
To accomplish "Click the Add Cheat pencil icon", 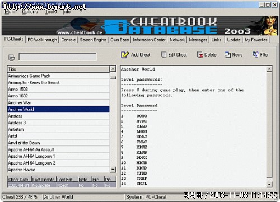I will pyautogui.click(x=125, y=55).
